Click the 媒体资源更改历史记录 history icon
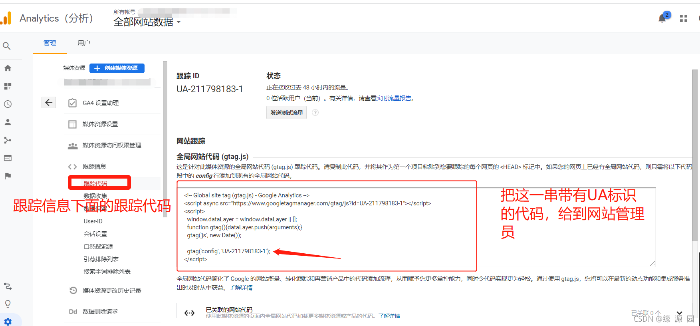Viewport: 700px width, 326px height. click(73, 290)
